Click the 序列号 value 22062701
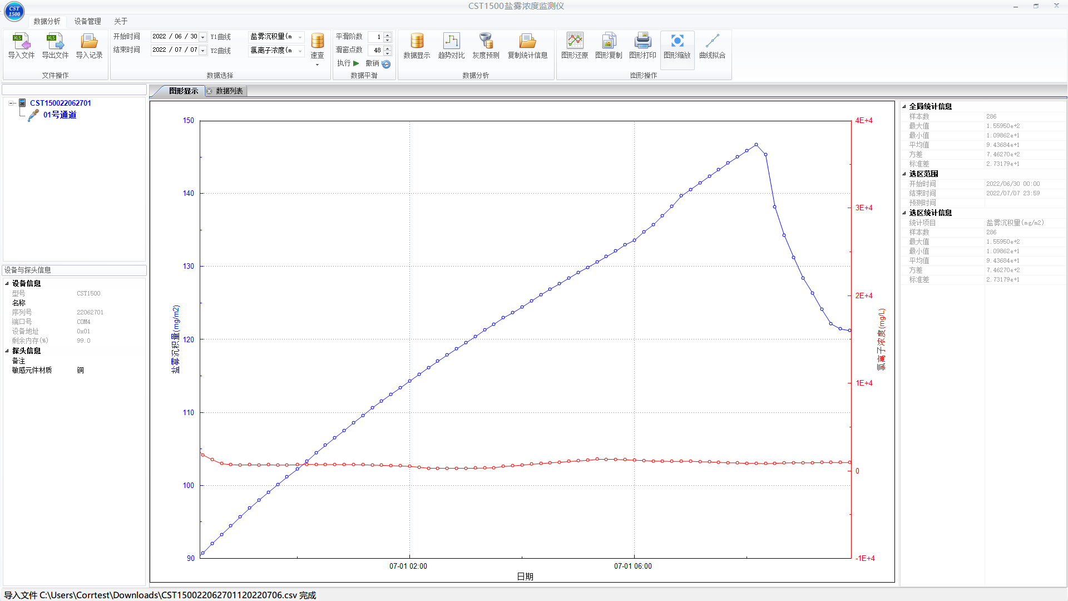This screenshot has height=601, width=1068. 90,312
